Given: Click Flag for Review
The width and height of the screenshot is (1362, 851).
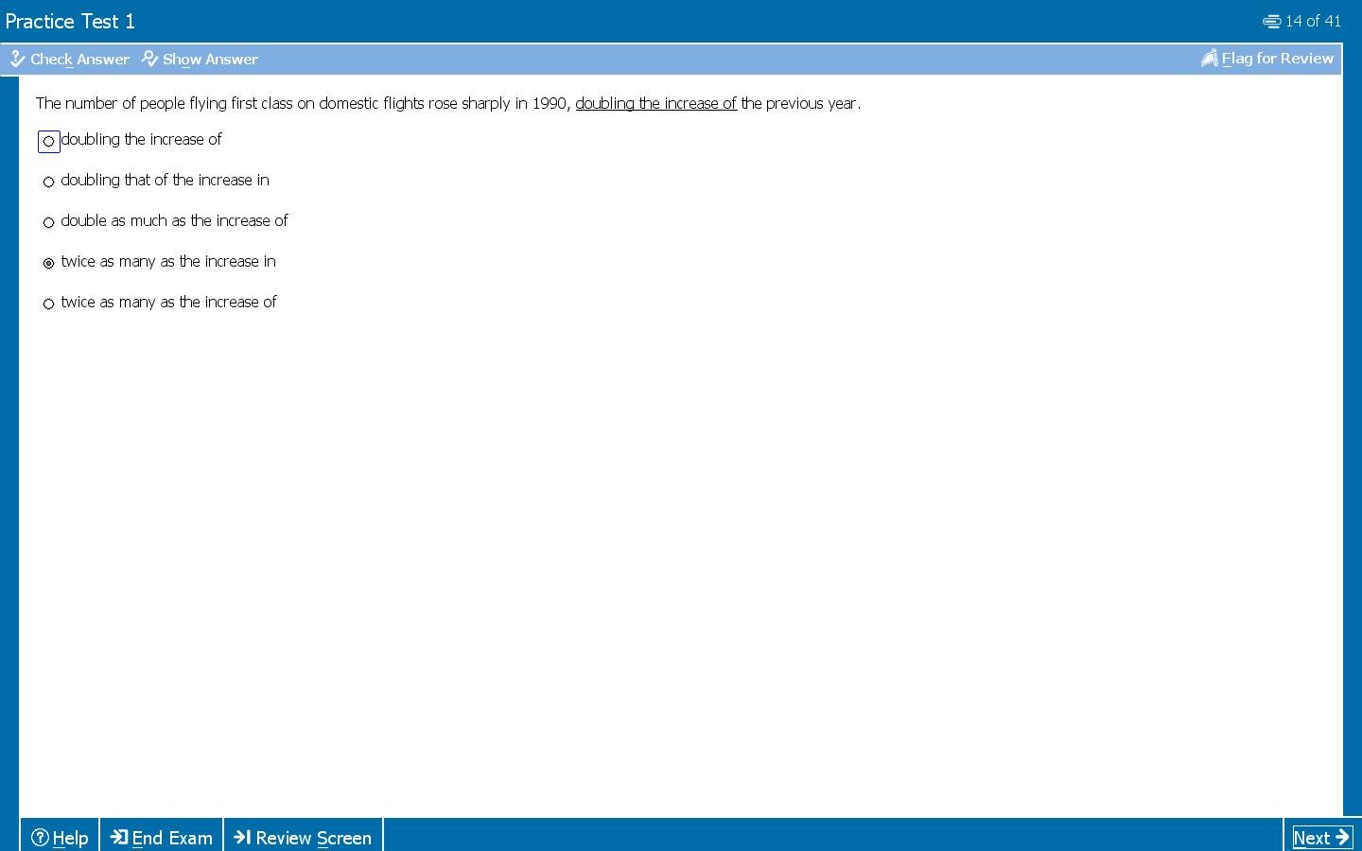Looking at the screenshot, I should pos(1276,58).
